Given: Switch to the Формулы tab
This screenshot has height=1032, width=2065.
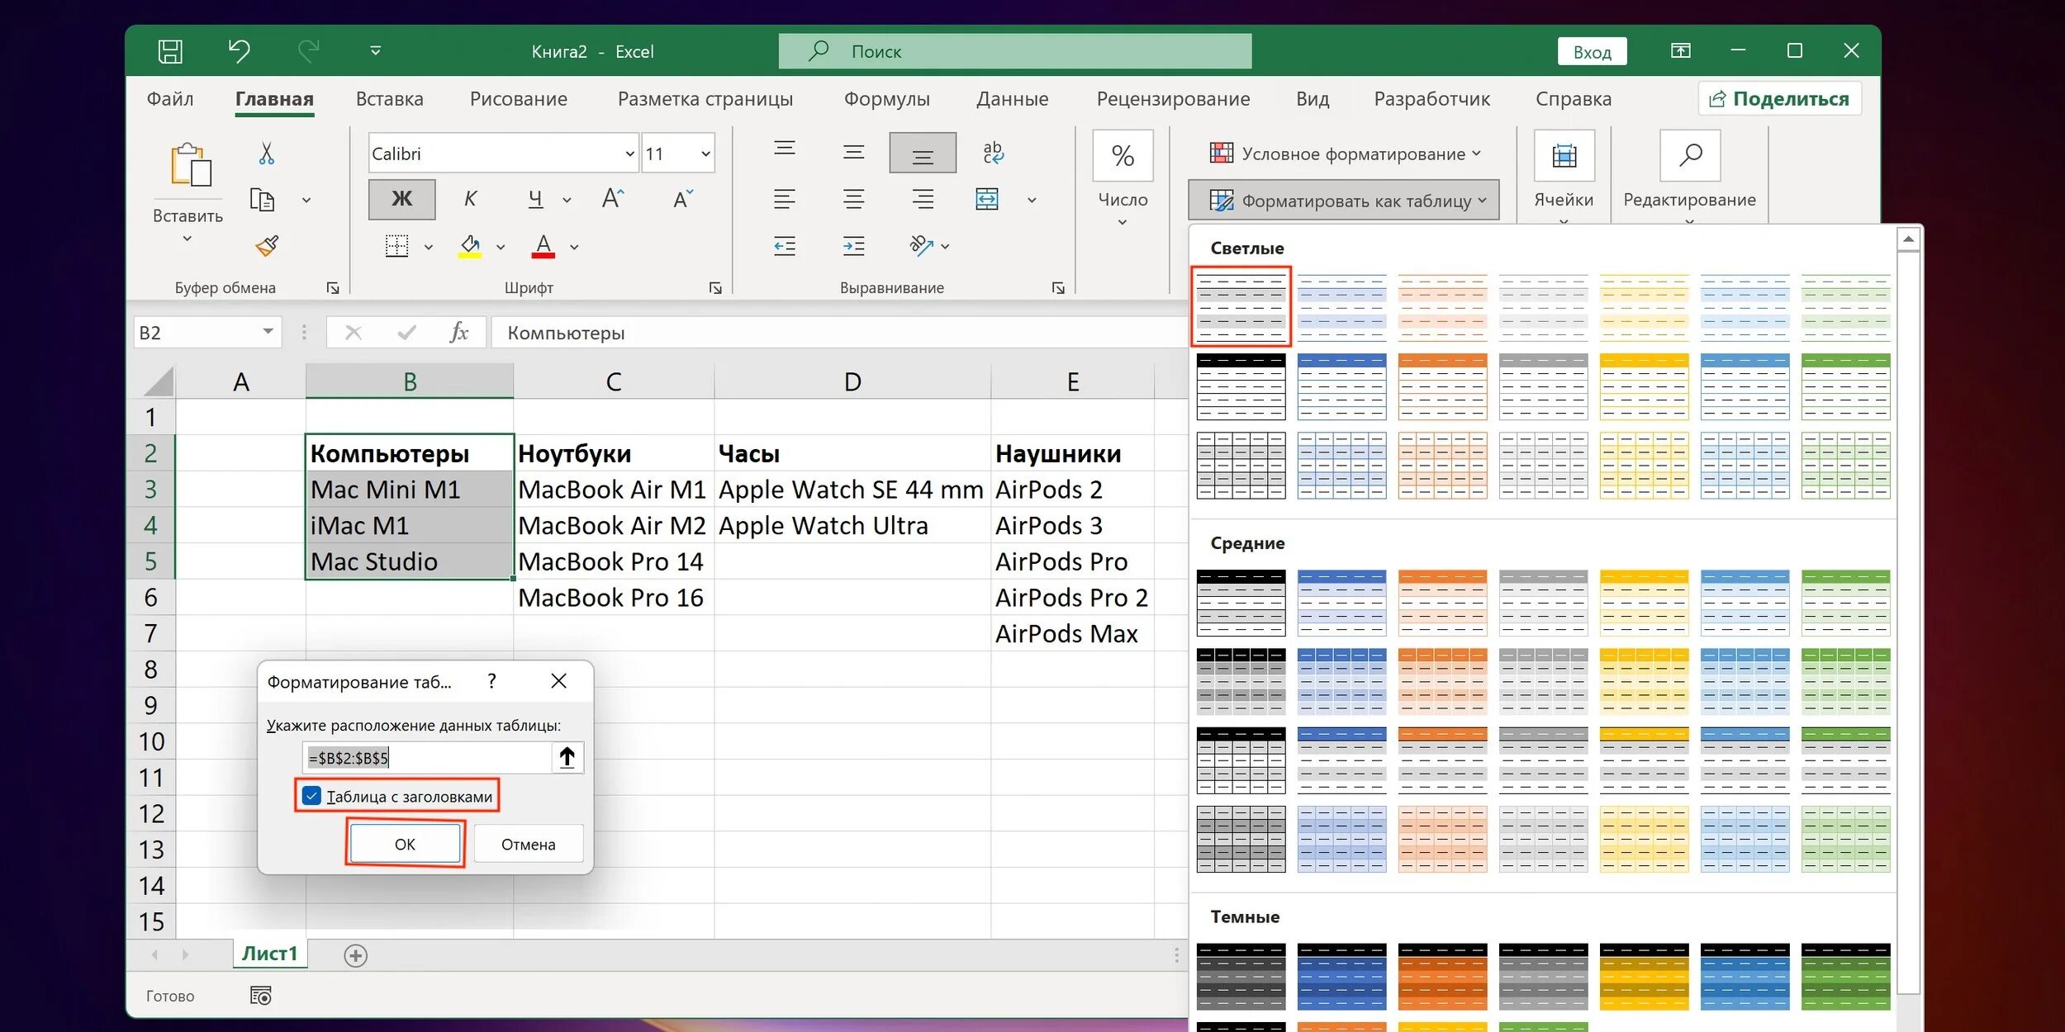Looking at the screenshot, I should click(886, 99).
